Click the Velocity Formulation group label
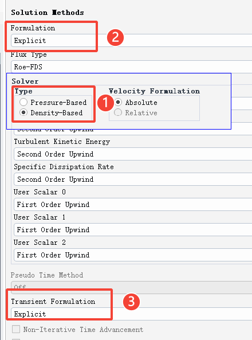 [154, 91]
